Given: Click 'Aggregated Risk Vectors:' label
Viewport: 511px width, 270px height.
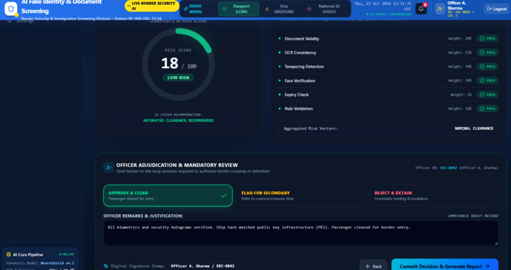Looking at the screenshot, I should coord(310,128).
